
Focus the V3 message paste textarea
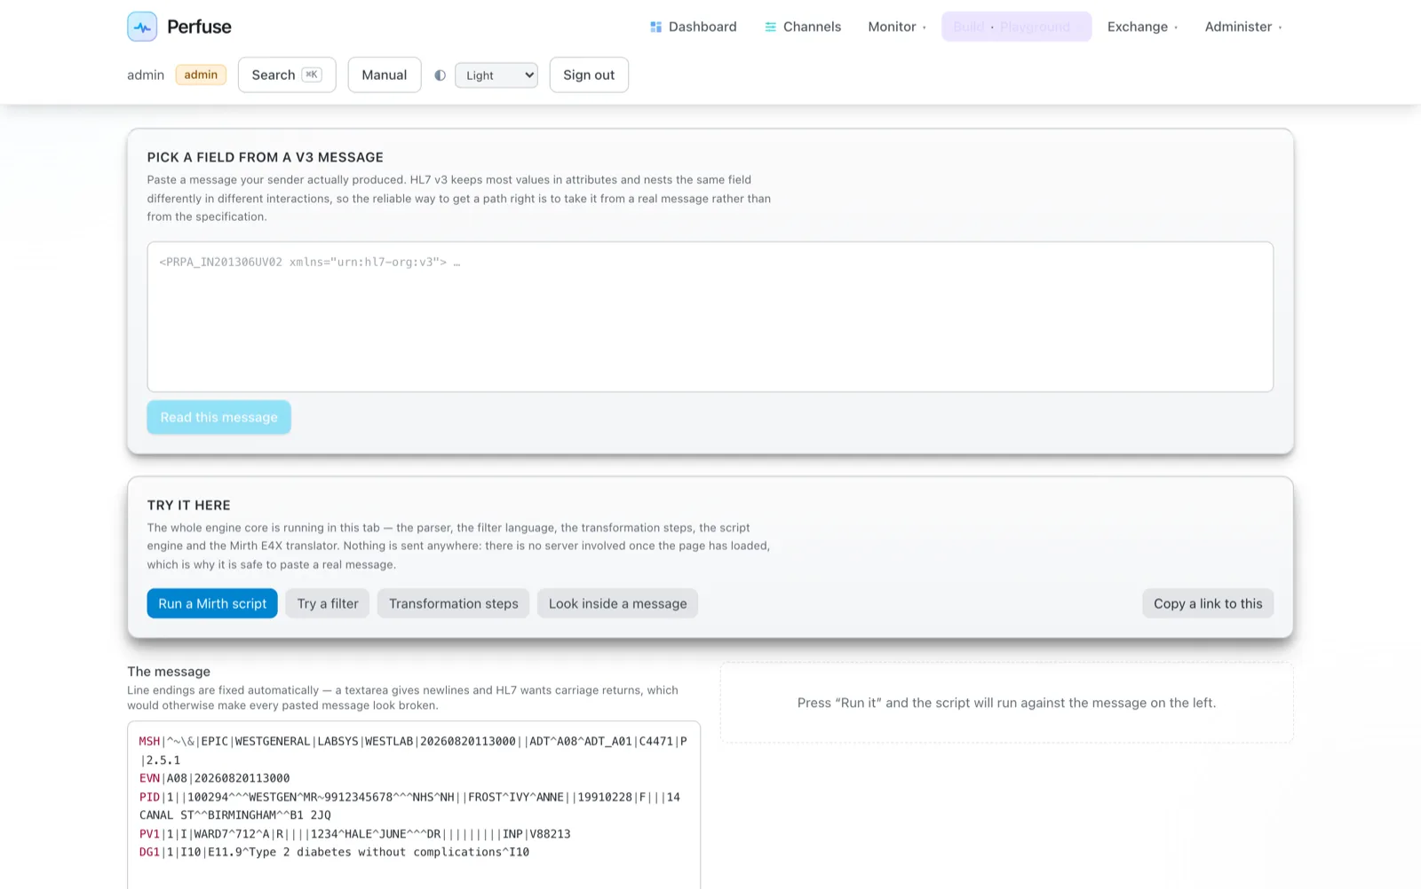(710, 317)
